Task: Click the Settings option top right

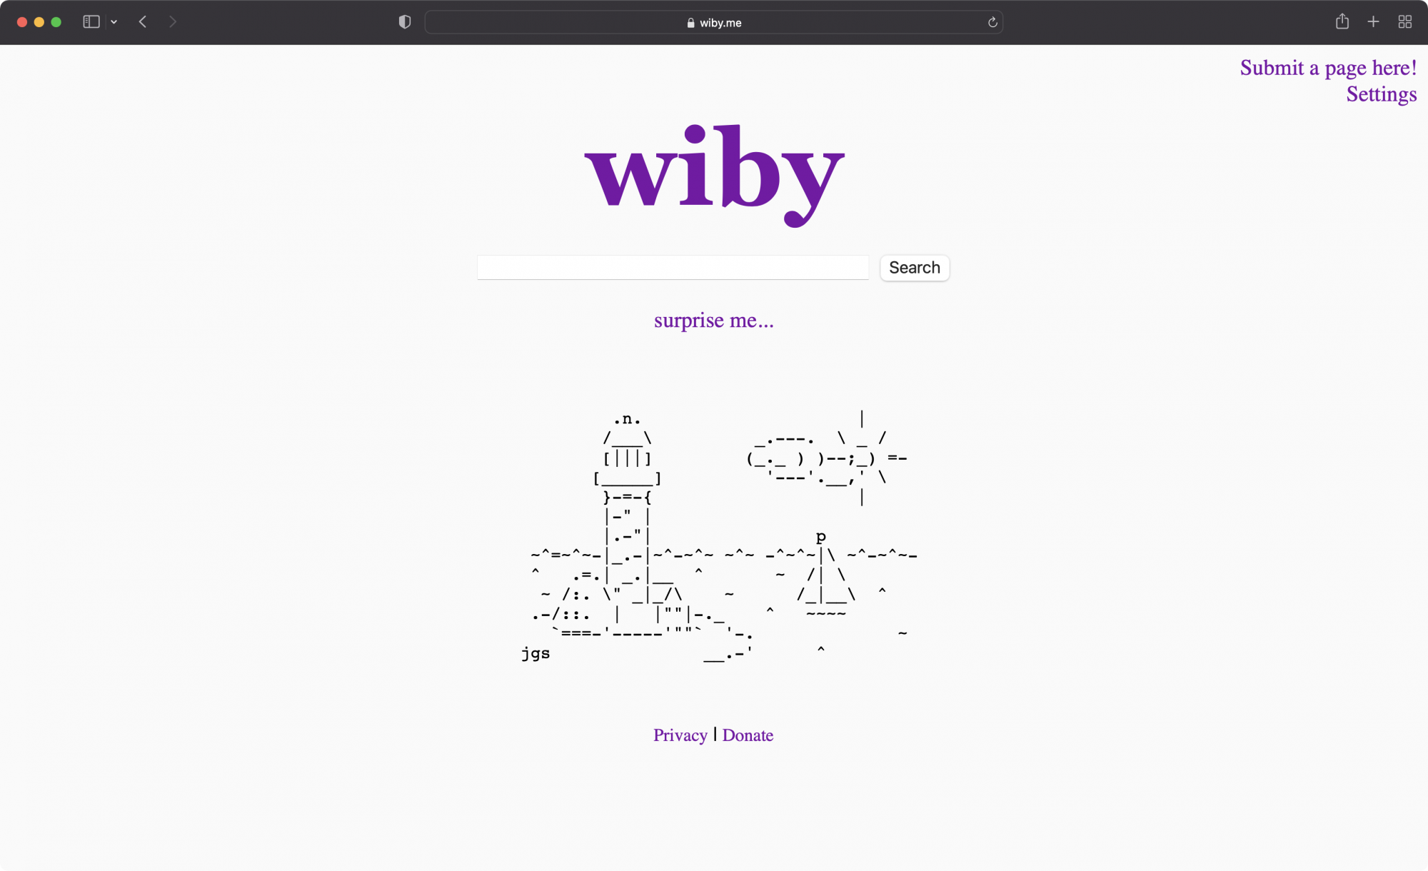Action: [x=1380, y=94]
